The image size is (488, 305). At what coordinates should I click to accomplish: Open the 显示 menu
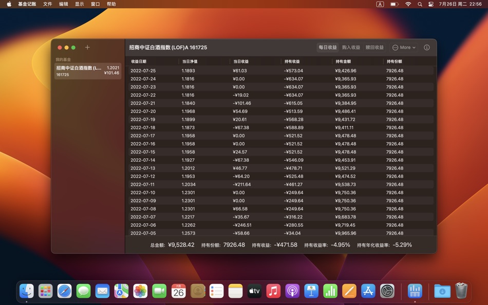point(79,4)
